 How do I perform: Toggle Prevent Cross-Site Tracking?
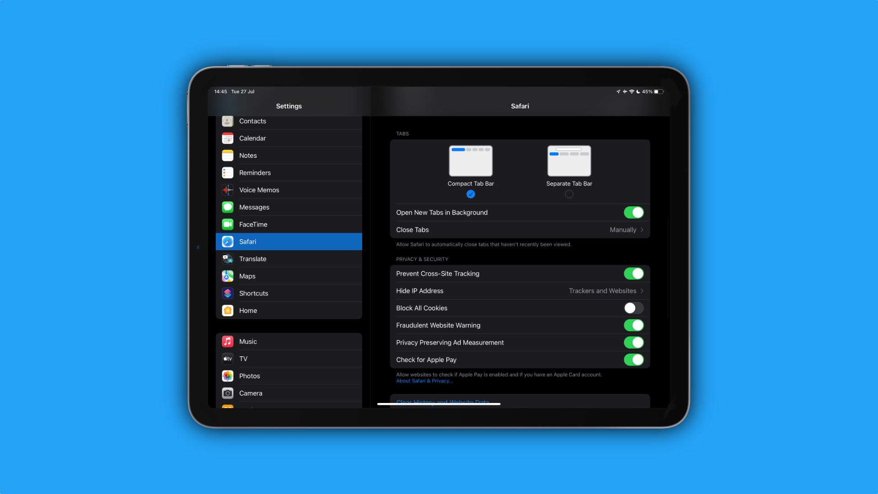pos(633,273)
